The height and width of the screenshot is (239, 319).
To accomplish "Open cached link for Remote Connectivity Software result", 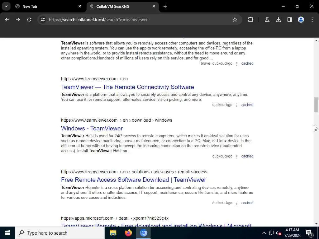I will point(247,105).
